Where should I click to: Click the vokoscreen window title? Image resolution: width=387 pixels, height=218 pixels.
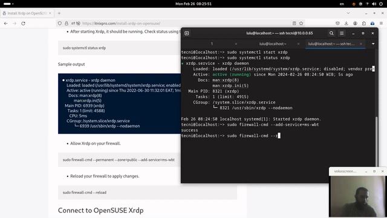pyautogui.click(x=345, y=171)
